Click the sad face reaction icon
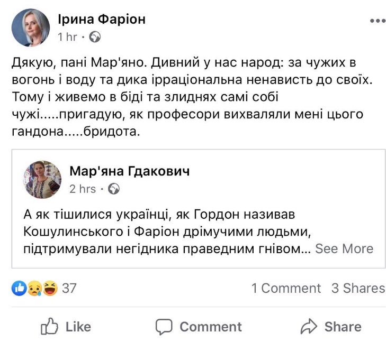Image resolution: width=386 pixels, height=342 pixels. click(x=35, y=288)
